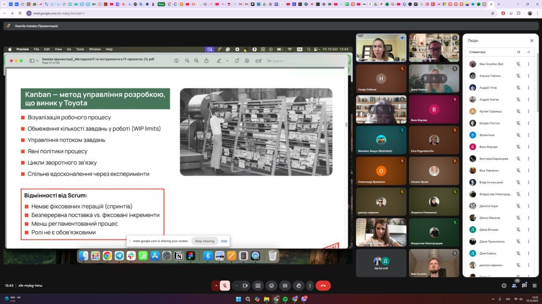Open Finder in the shared Mac dock
The height and width of the screenshot is (304, 542).
click(x=83, y=256)
